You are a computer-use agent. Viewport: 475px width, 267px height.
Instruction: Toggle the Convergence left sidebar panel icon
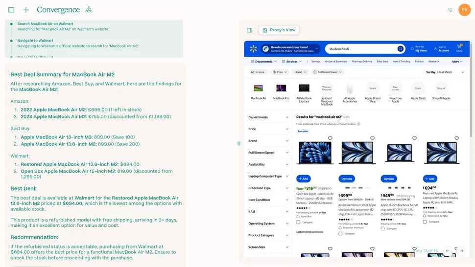click(11, 10)
